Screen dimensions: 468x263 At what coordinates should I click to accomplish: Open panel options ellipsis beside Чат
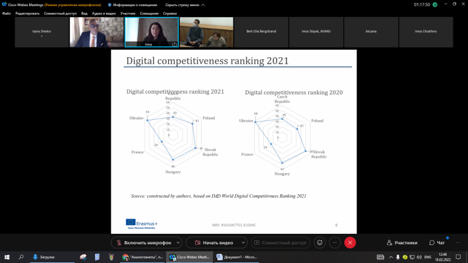pyautogui.click(x=458, y=243)
